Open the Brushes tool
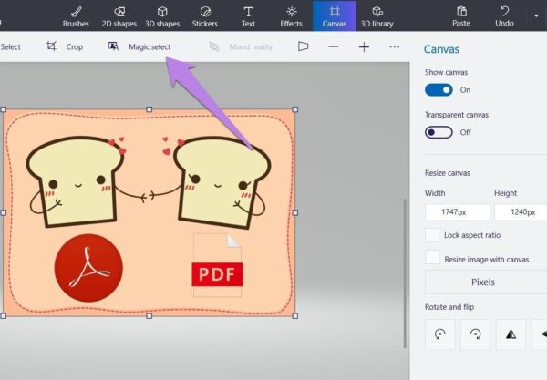Image resolution: width=547 pixels, height=380 pixels. (x=76, y=15)
